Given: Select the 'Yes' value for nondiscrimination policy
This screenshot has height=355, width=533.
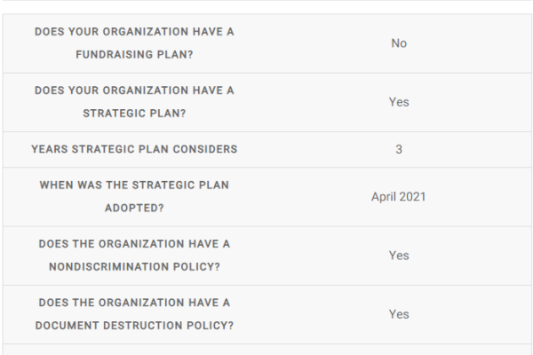Looking at the screenshot, I should point(399,256).
